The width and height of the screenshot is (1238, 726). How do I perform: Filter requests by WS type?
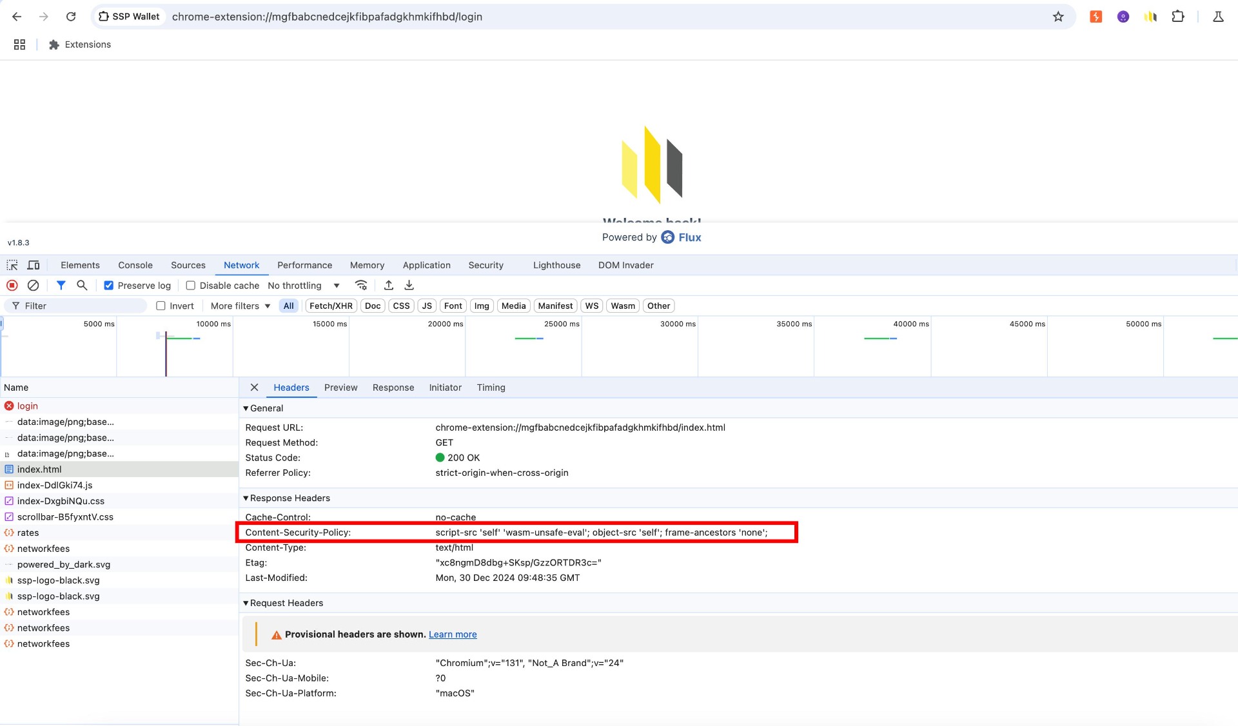(592, 306)
